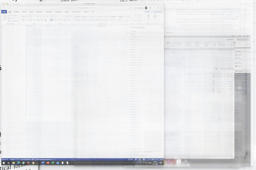
Task: Click Barrierefreiheit: Untersuchen in status bar
Action: tap(43, 159)
